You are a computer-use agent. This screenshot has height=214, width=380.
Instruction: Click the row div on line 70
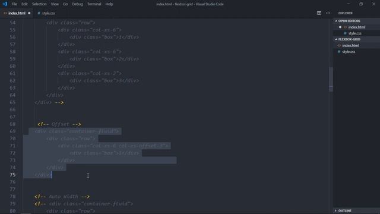71,139
